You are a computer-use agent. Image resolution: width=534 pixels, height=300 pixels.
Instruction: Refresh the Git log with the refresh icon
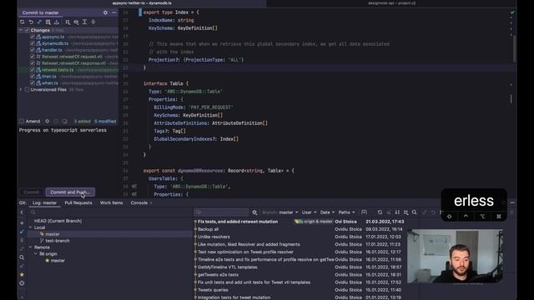tap(380, 212)
